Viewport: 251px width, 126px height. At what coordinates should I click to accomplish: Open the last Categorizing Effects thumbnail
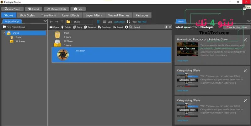[x=187, y=110]
